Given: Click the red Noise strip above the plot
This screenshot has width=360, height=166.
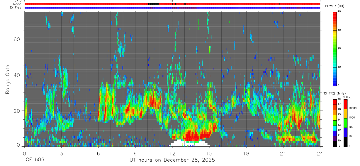Looking at the screenshot, I should (x=172, y=4).
